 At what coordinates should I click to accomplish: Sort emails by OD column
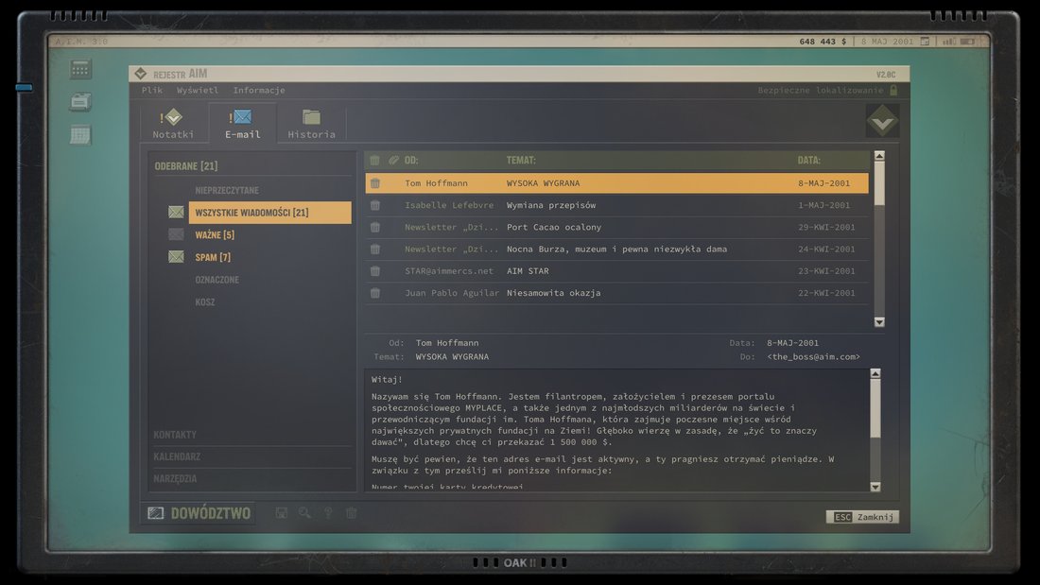(x=411, y=160)
